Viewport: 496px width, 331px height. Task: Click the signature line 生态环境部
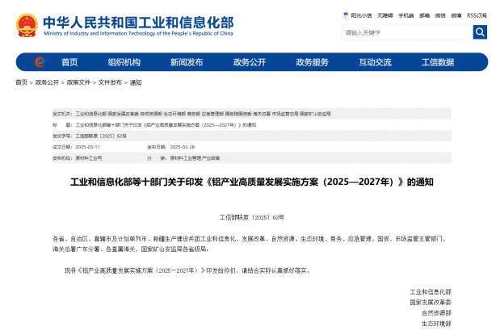(436, 324)
